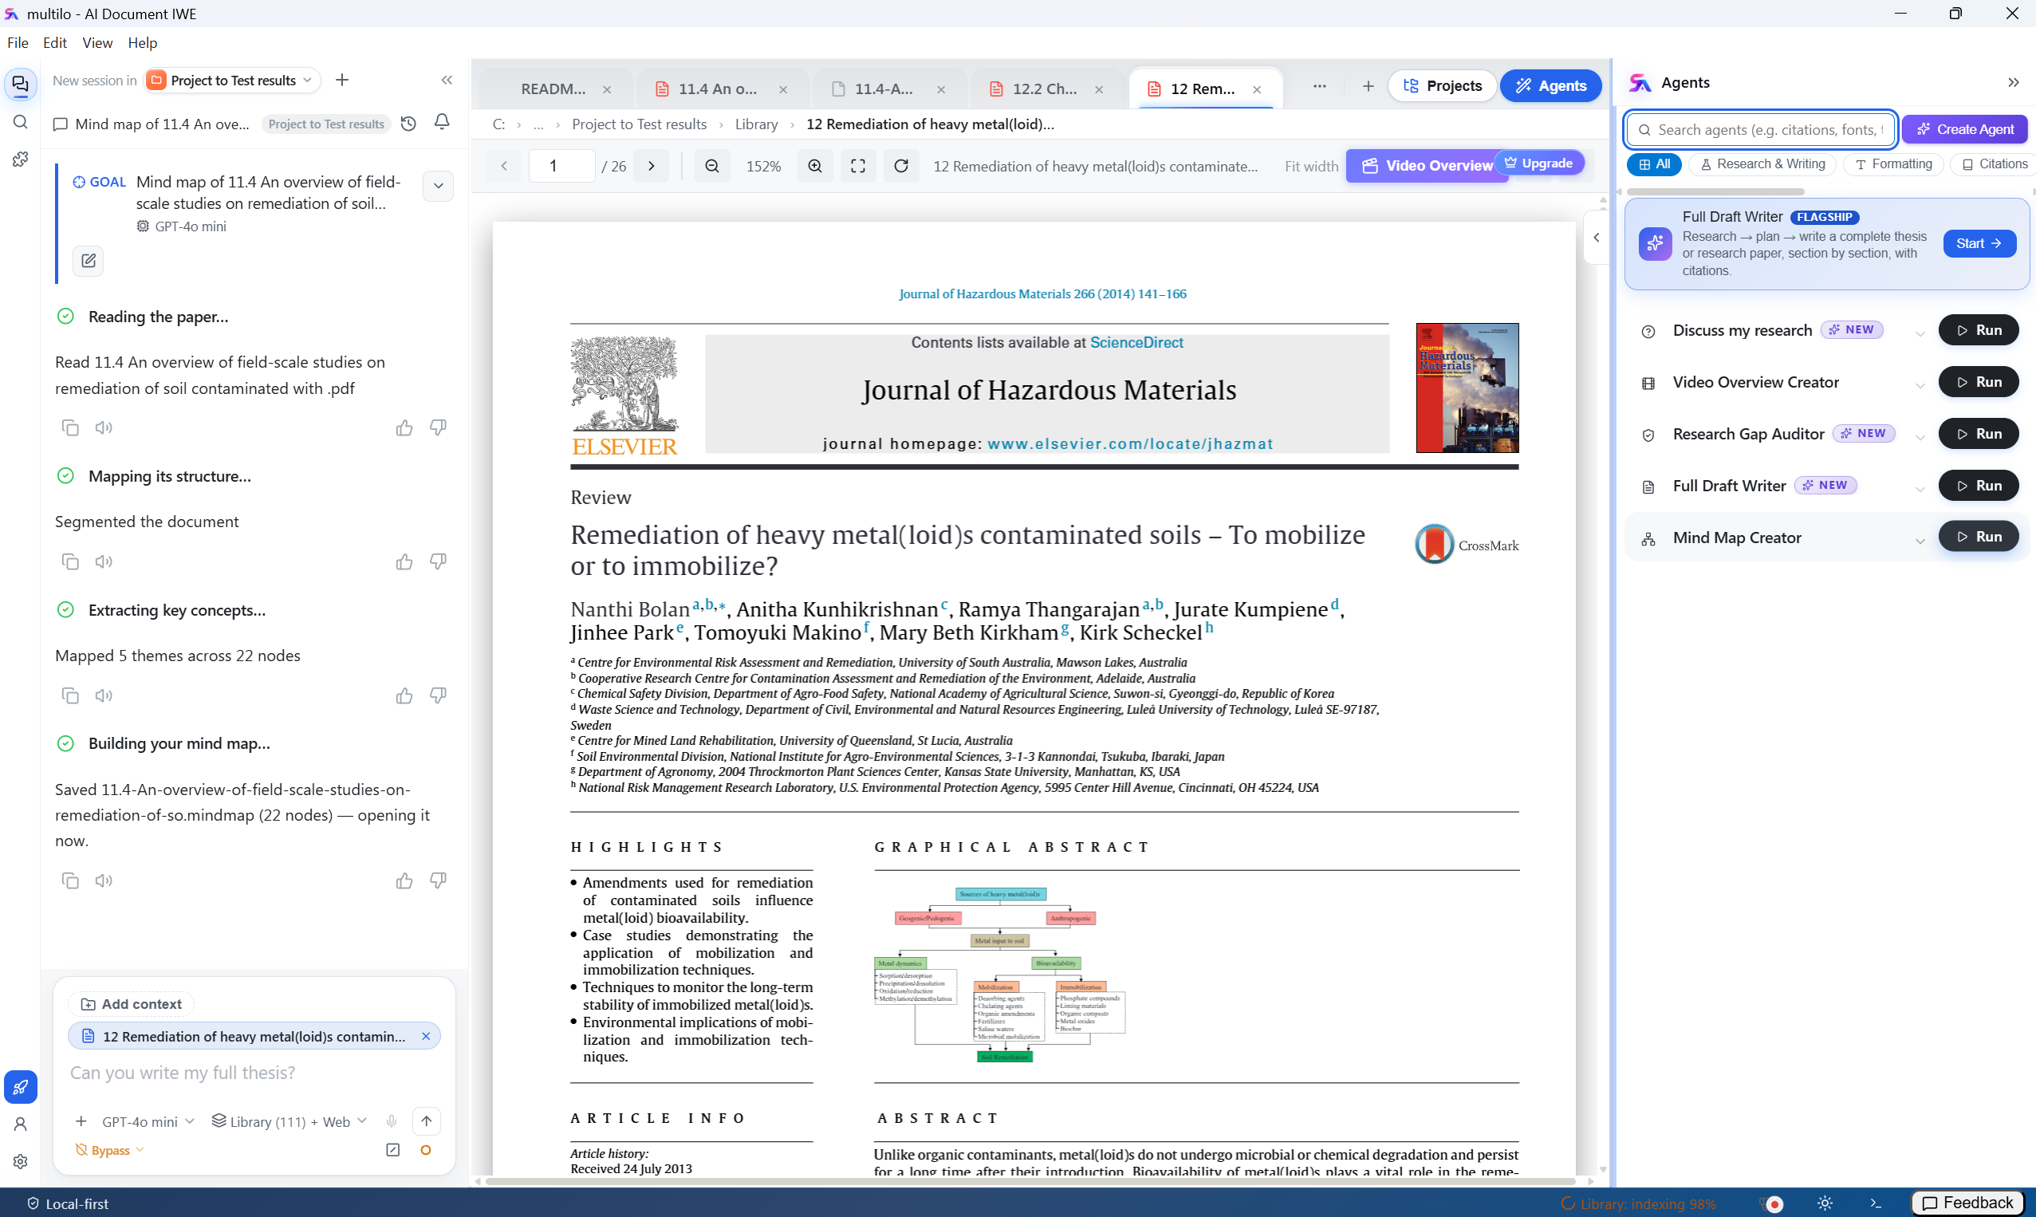Open the Project to Test results dropdown
Screen dimensions: 2036x1217
pos(232,81)
